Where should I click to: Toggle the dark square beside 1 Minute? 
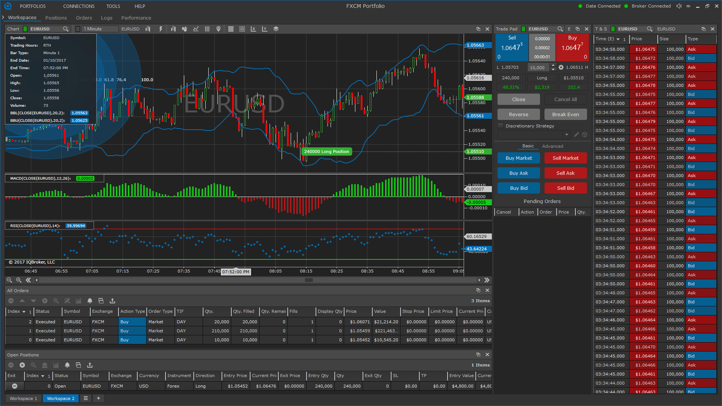[78, 29]
